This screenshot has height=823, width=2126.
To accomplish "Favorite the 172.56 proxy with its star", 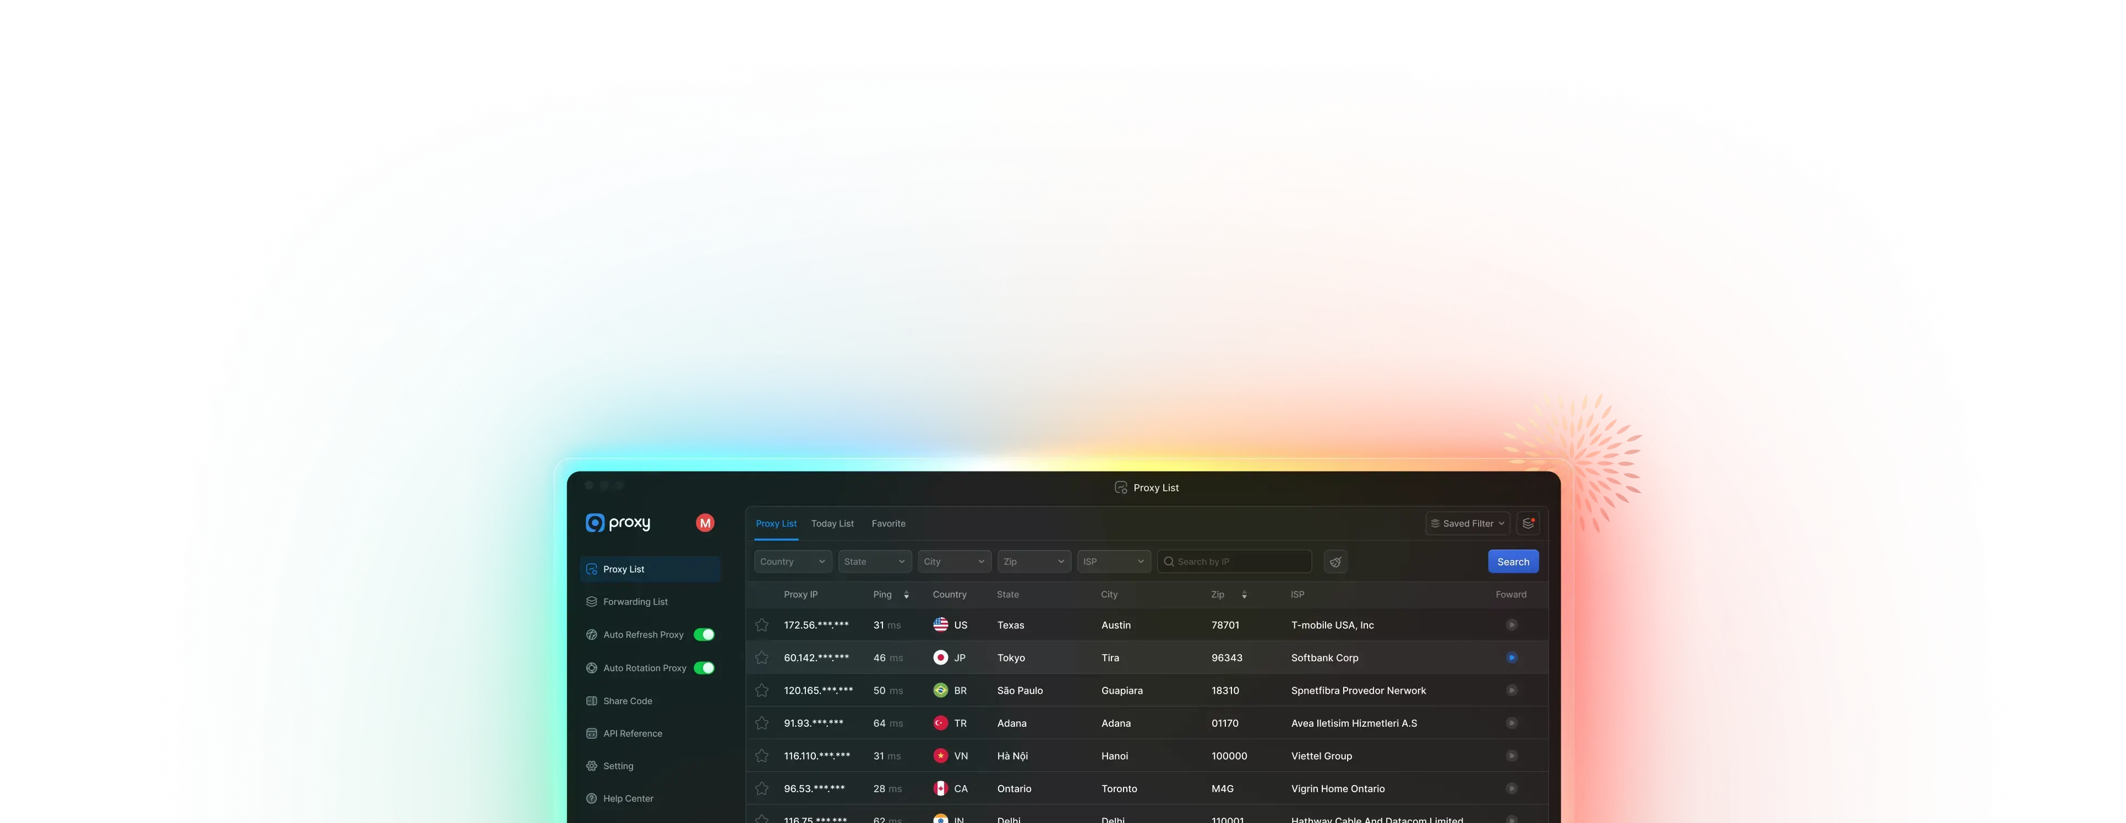I will (x=762, y=625).
